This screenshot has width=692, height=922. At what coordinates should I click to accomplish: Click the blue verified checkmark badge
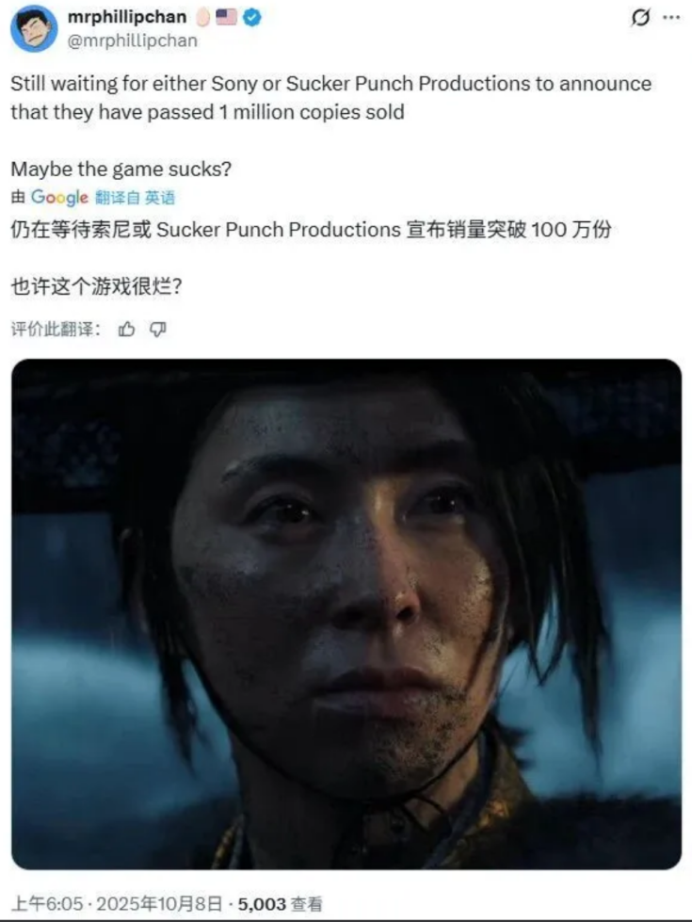click(x=252, y=18)
